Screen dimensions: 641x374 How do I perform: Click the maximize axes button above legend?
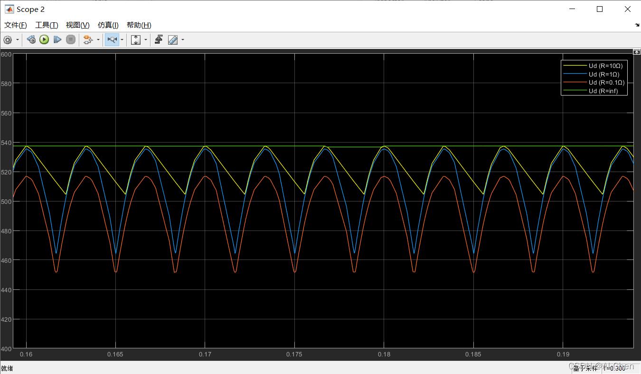pyautogui.click(x=637, y=51)
